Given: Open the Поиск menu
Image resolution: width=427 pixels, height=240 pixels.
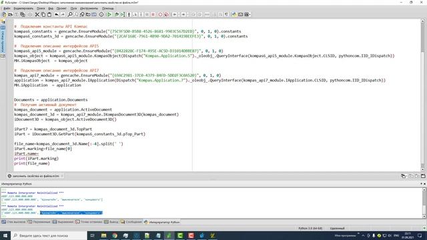Looking at the screenshot, I should point(41,9).
